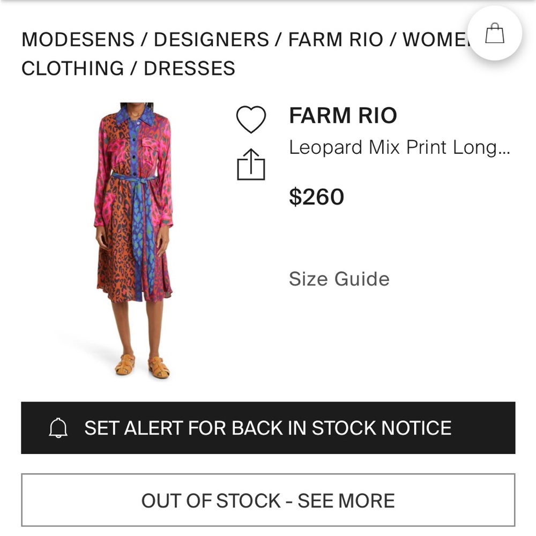Browse DRESSES via the breadcrumb
Screen dimensions: 536x536
click(189, 69)
